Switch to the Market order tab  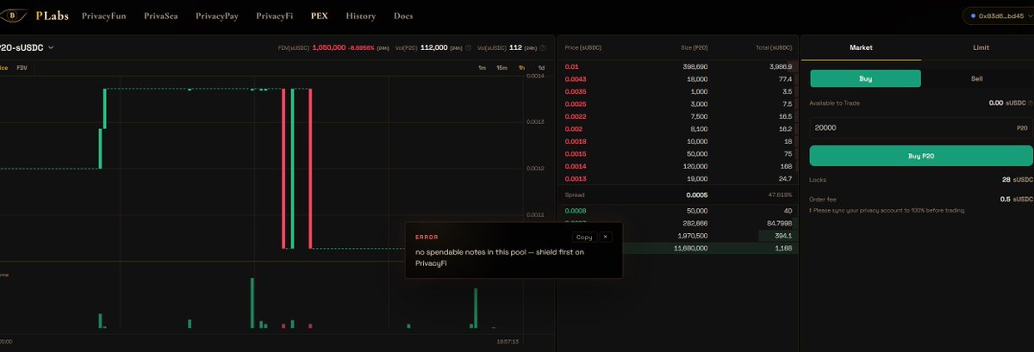click(861, 47)
